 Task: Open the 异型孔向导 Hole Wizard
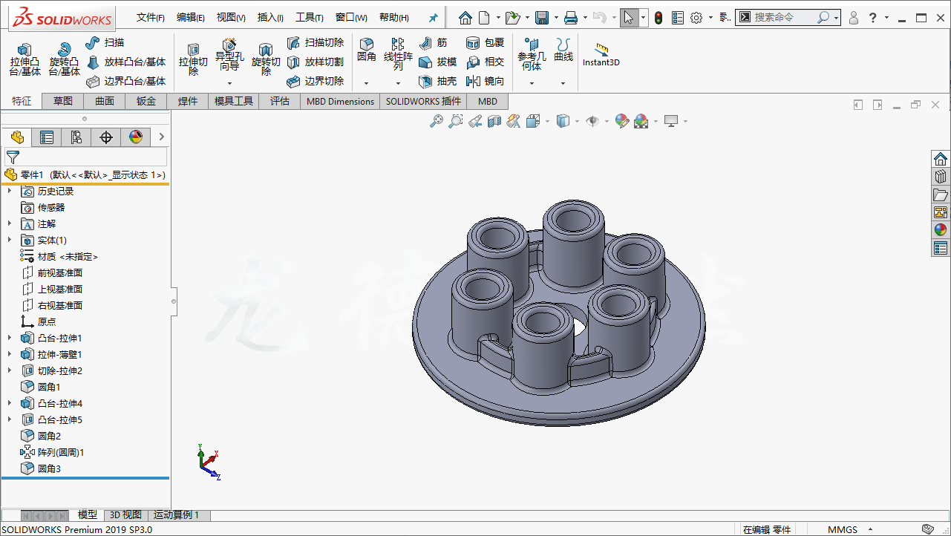[x=229, y=53]
